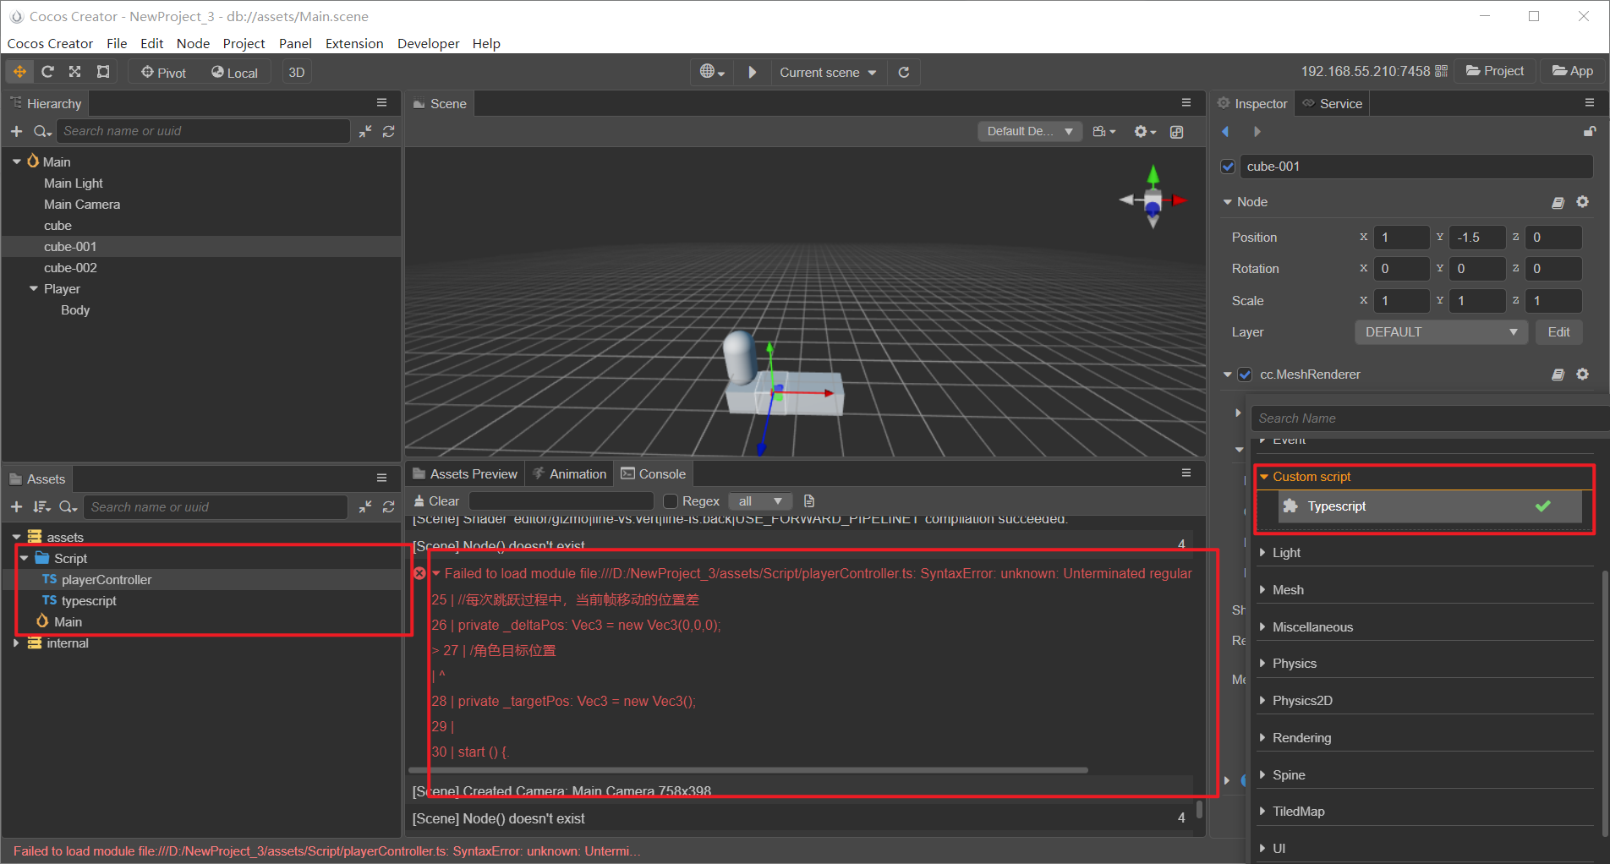
Task: Collapse the Main scene node
Action: (x=17, y=161)
